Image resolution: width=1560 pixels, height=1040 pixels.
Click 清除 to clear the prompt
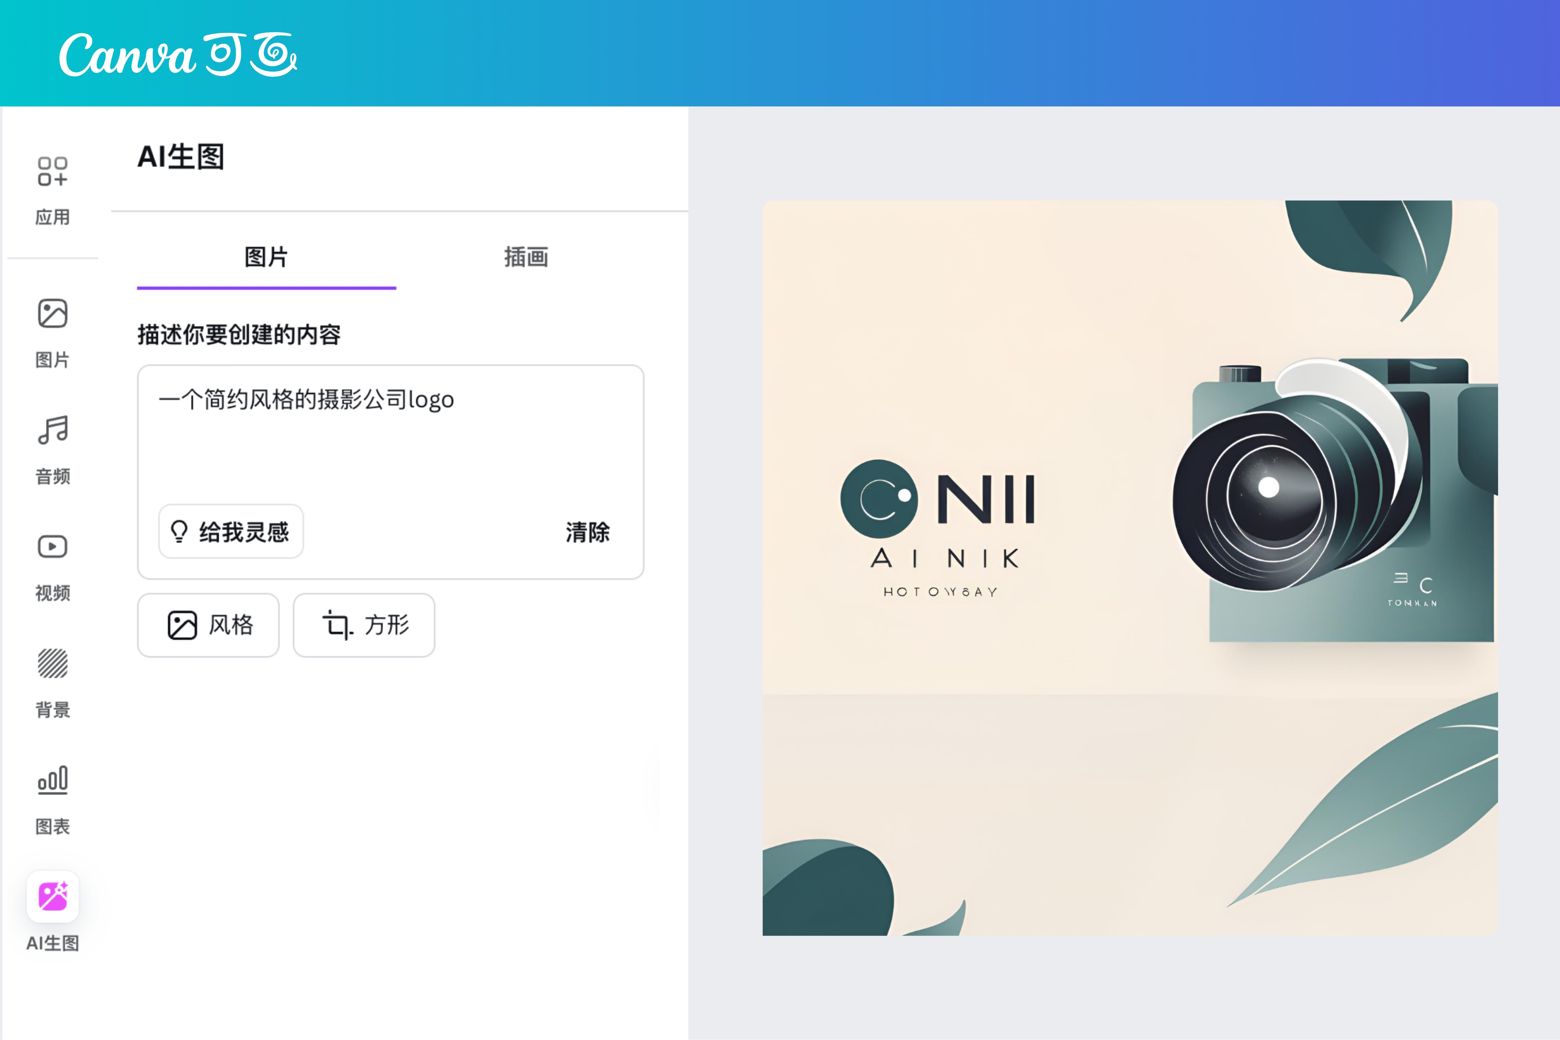pos(587,532)
